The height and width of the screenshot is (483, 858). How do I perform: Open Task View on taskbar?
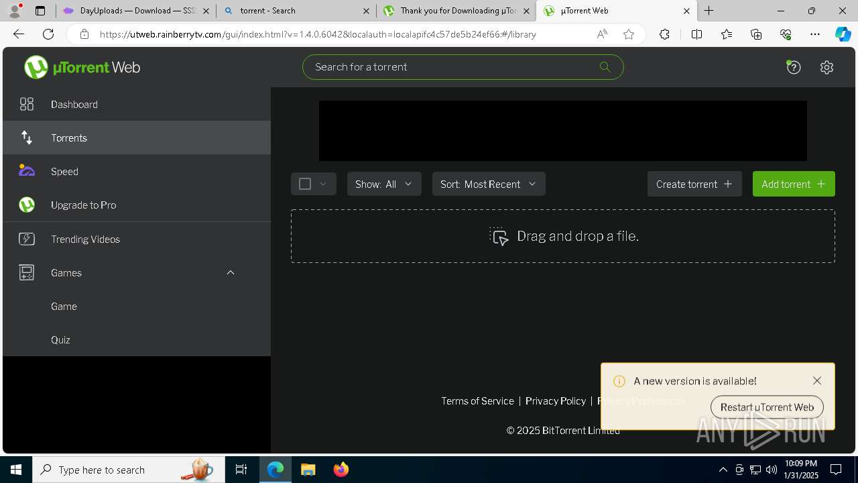[x=241, y=470]
